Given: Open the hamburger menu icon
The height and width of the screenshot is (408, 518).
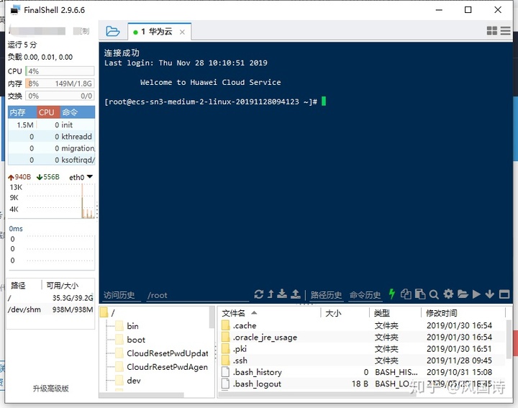Looking at the screenshot, I should [x=505, y=31].
